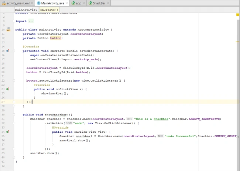Expand the collapsed import block
This screenshot has width=240, height=171.
(x=14, y=21)
